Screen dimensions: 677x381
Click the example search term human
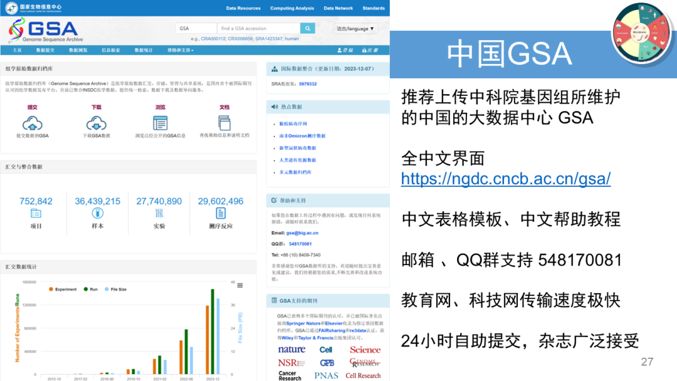tap(291, 39)
